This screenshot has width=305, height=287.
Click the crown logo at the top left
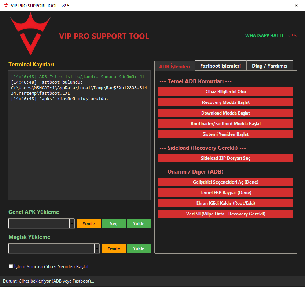[30, 33]
